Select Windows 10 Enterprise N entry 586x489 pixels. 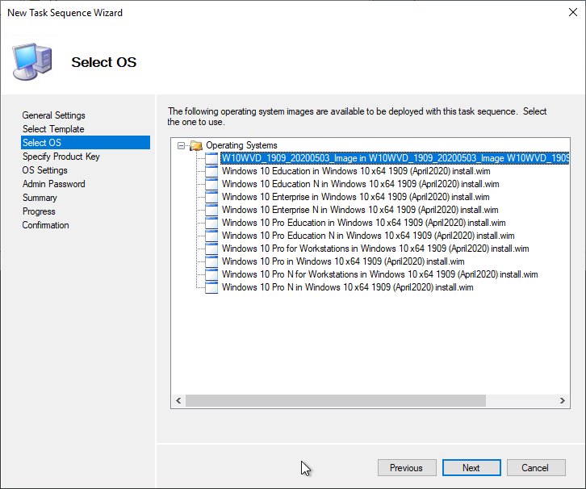(360, 210)
